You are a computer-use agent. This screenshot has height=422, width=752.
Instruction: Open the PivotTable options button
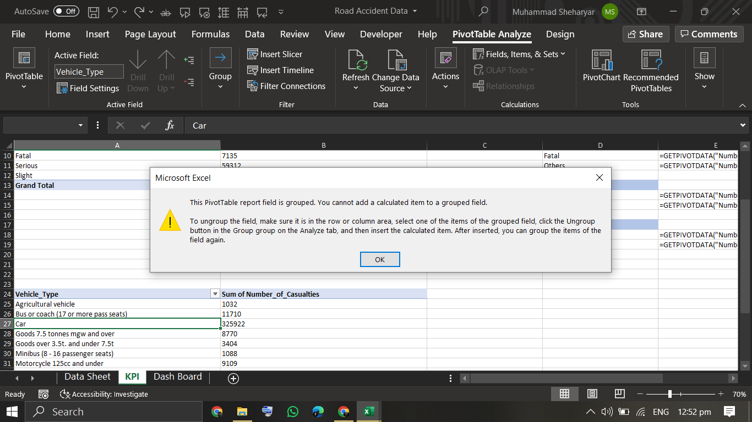pyautogui.click(x=24, y=70)
